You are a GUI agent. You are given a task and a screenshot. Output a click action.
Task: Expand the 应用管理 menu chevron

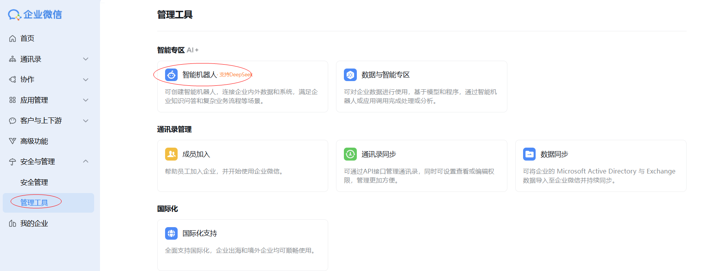pos(86,100)
